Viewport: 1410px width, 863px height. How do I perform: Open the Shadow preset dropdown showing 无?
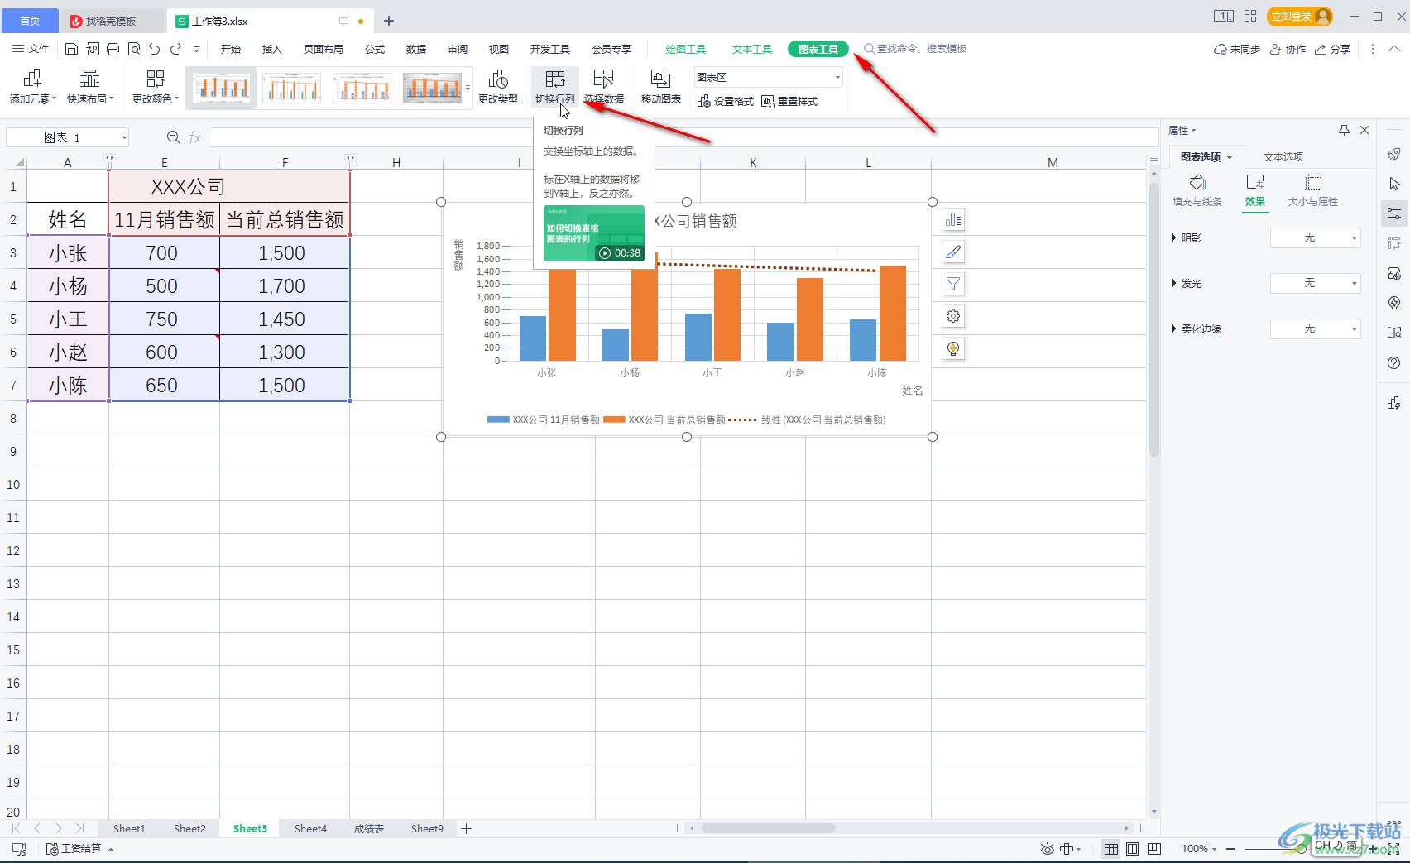point(1315,237)
